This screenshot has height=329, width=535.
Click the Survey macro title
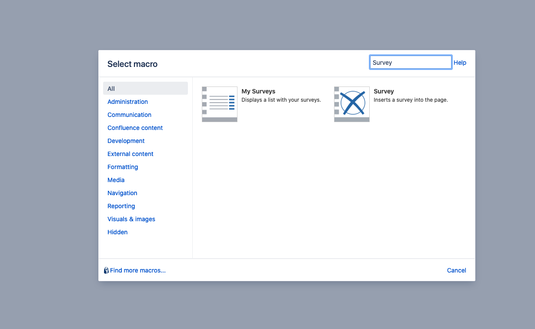click(x=384, y=91)
